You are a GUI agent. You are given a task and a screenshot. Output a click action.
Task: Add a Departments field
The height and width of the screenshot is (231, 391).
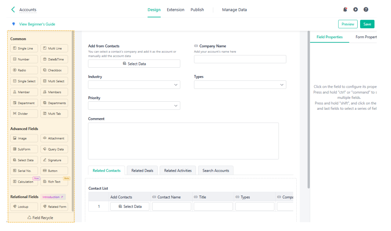pos(54,103)
